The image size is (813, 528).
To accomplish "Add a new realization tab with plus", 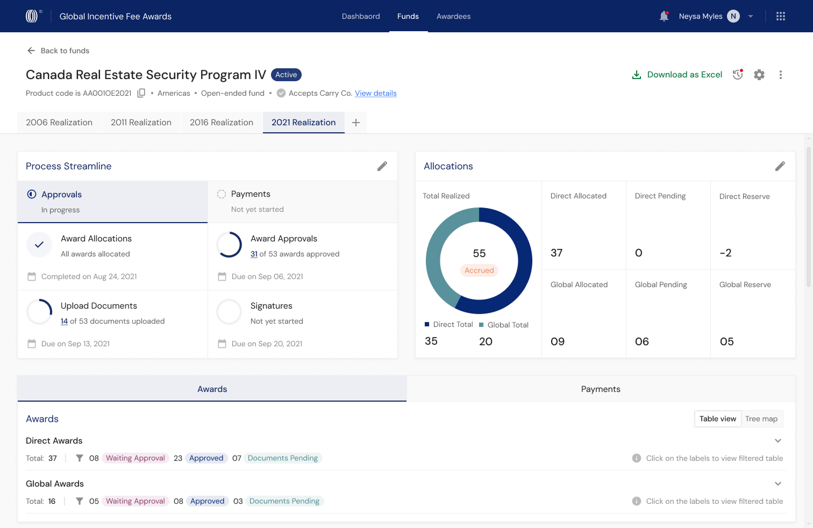I will point(356,123).
